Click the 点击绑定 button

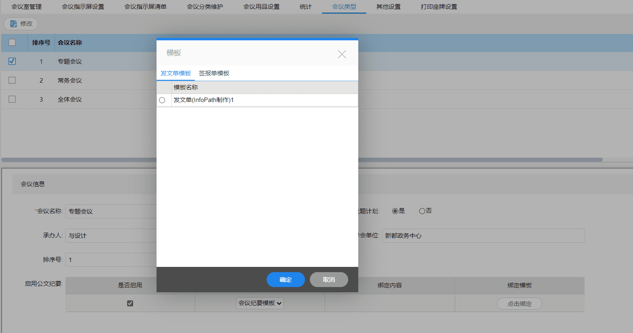click(x=520, y=304)
